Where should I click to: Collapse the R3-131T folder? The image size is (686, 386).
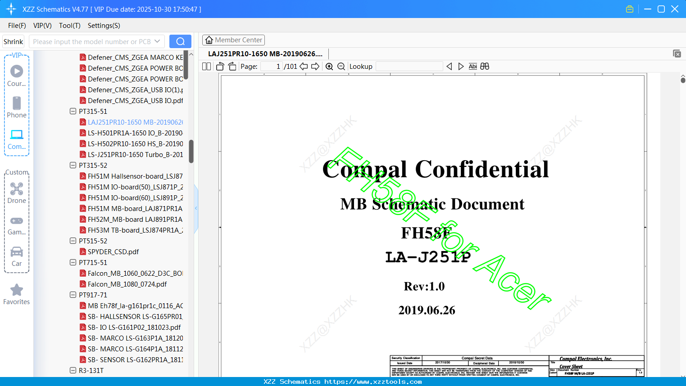tap(73, 370)
